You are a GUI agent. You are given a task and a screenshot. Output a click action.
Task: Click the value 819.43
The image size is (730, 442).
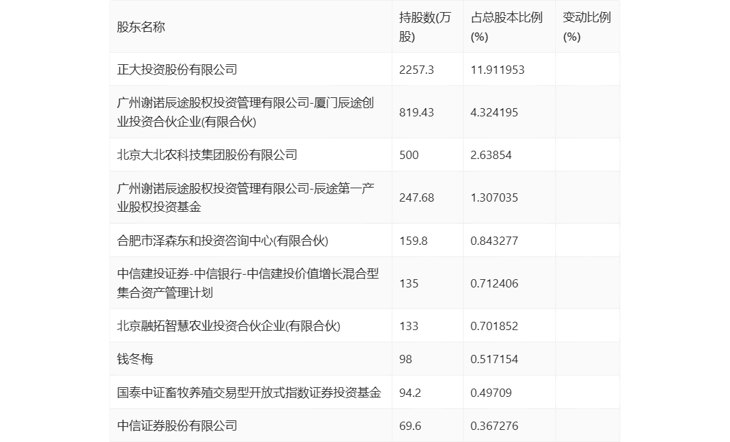[x=417, y=112]
